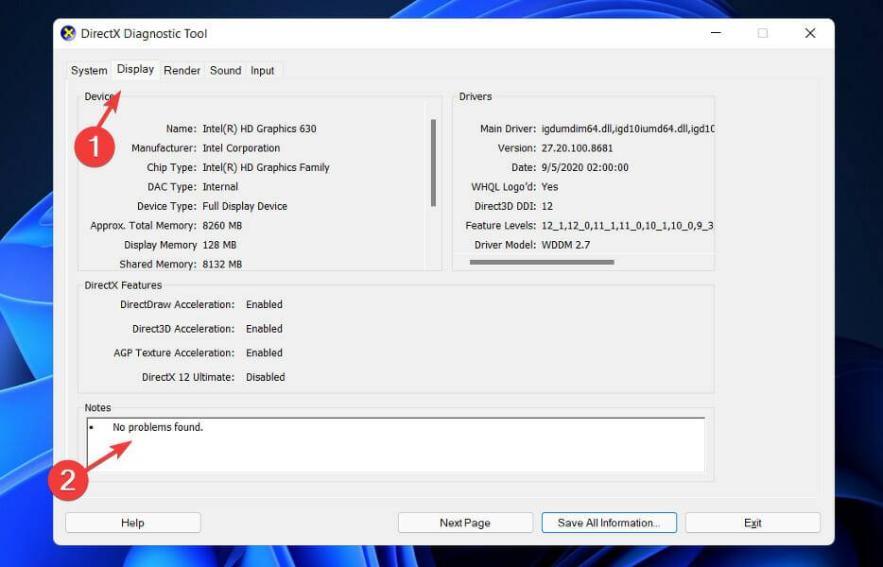Select the 'No problems found' note text
This screenshot has height=567, width=883.
click(157, 426)
